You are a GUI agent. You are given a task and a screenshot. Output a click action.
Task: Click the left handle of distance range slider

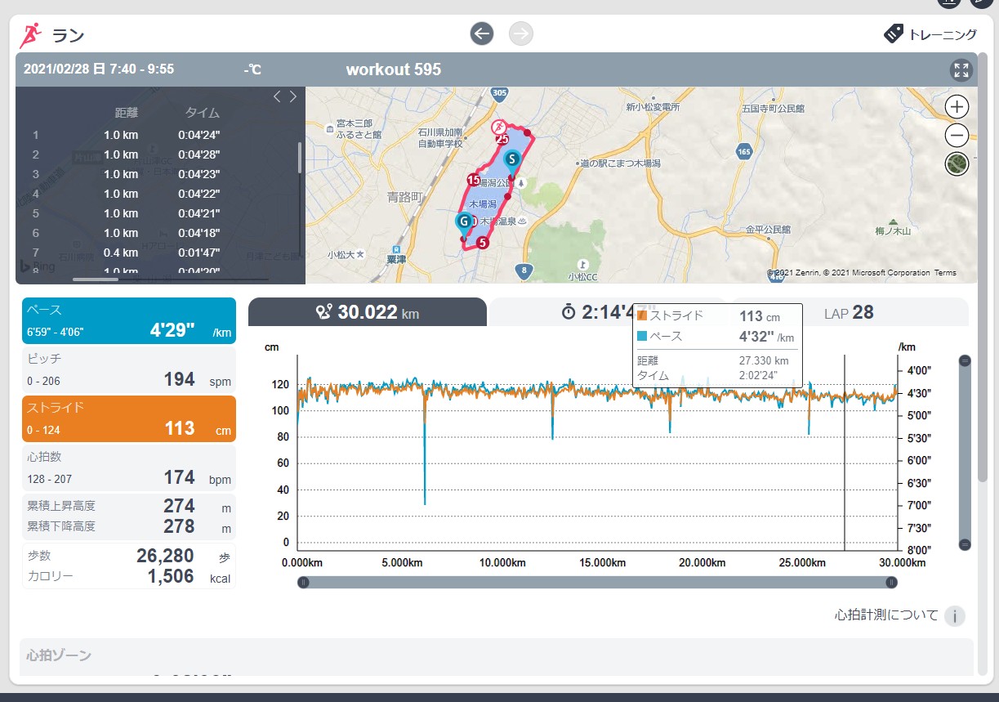pyautogui.click(x=303, y=582)
